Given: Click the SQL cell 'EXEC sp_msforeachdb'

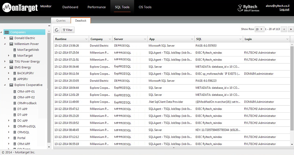Looking at the screenshot, I should [x=218, y=74].
